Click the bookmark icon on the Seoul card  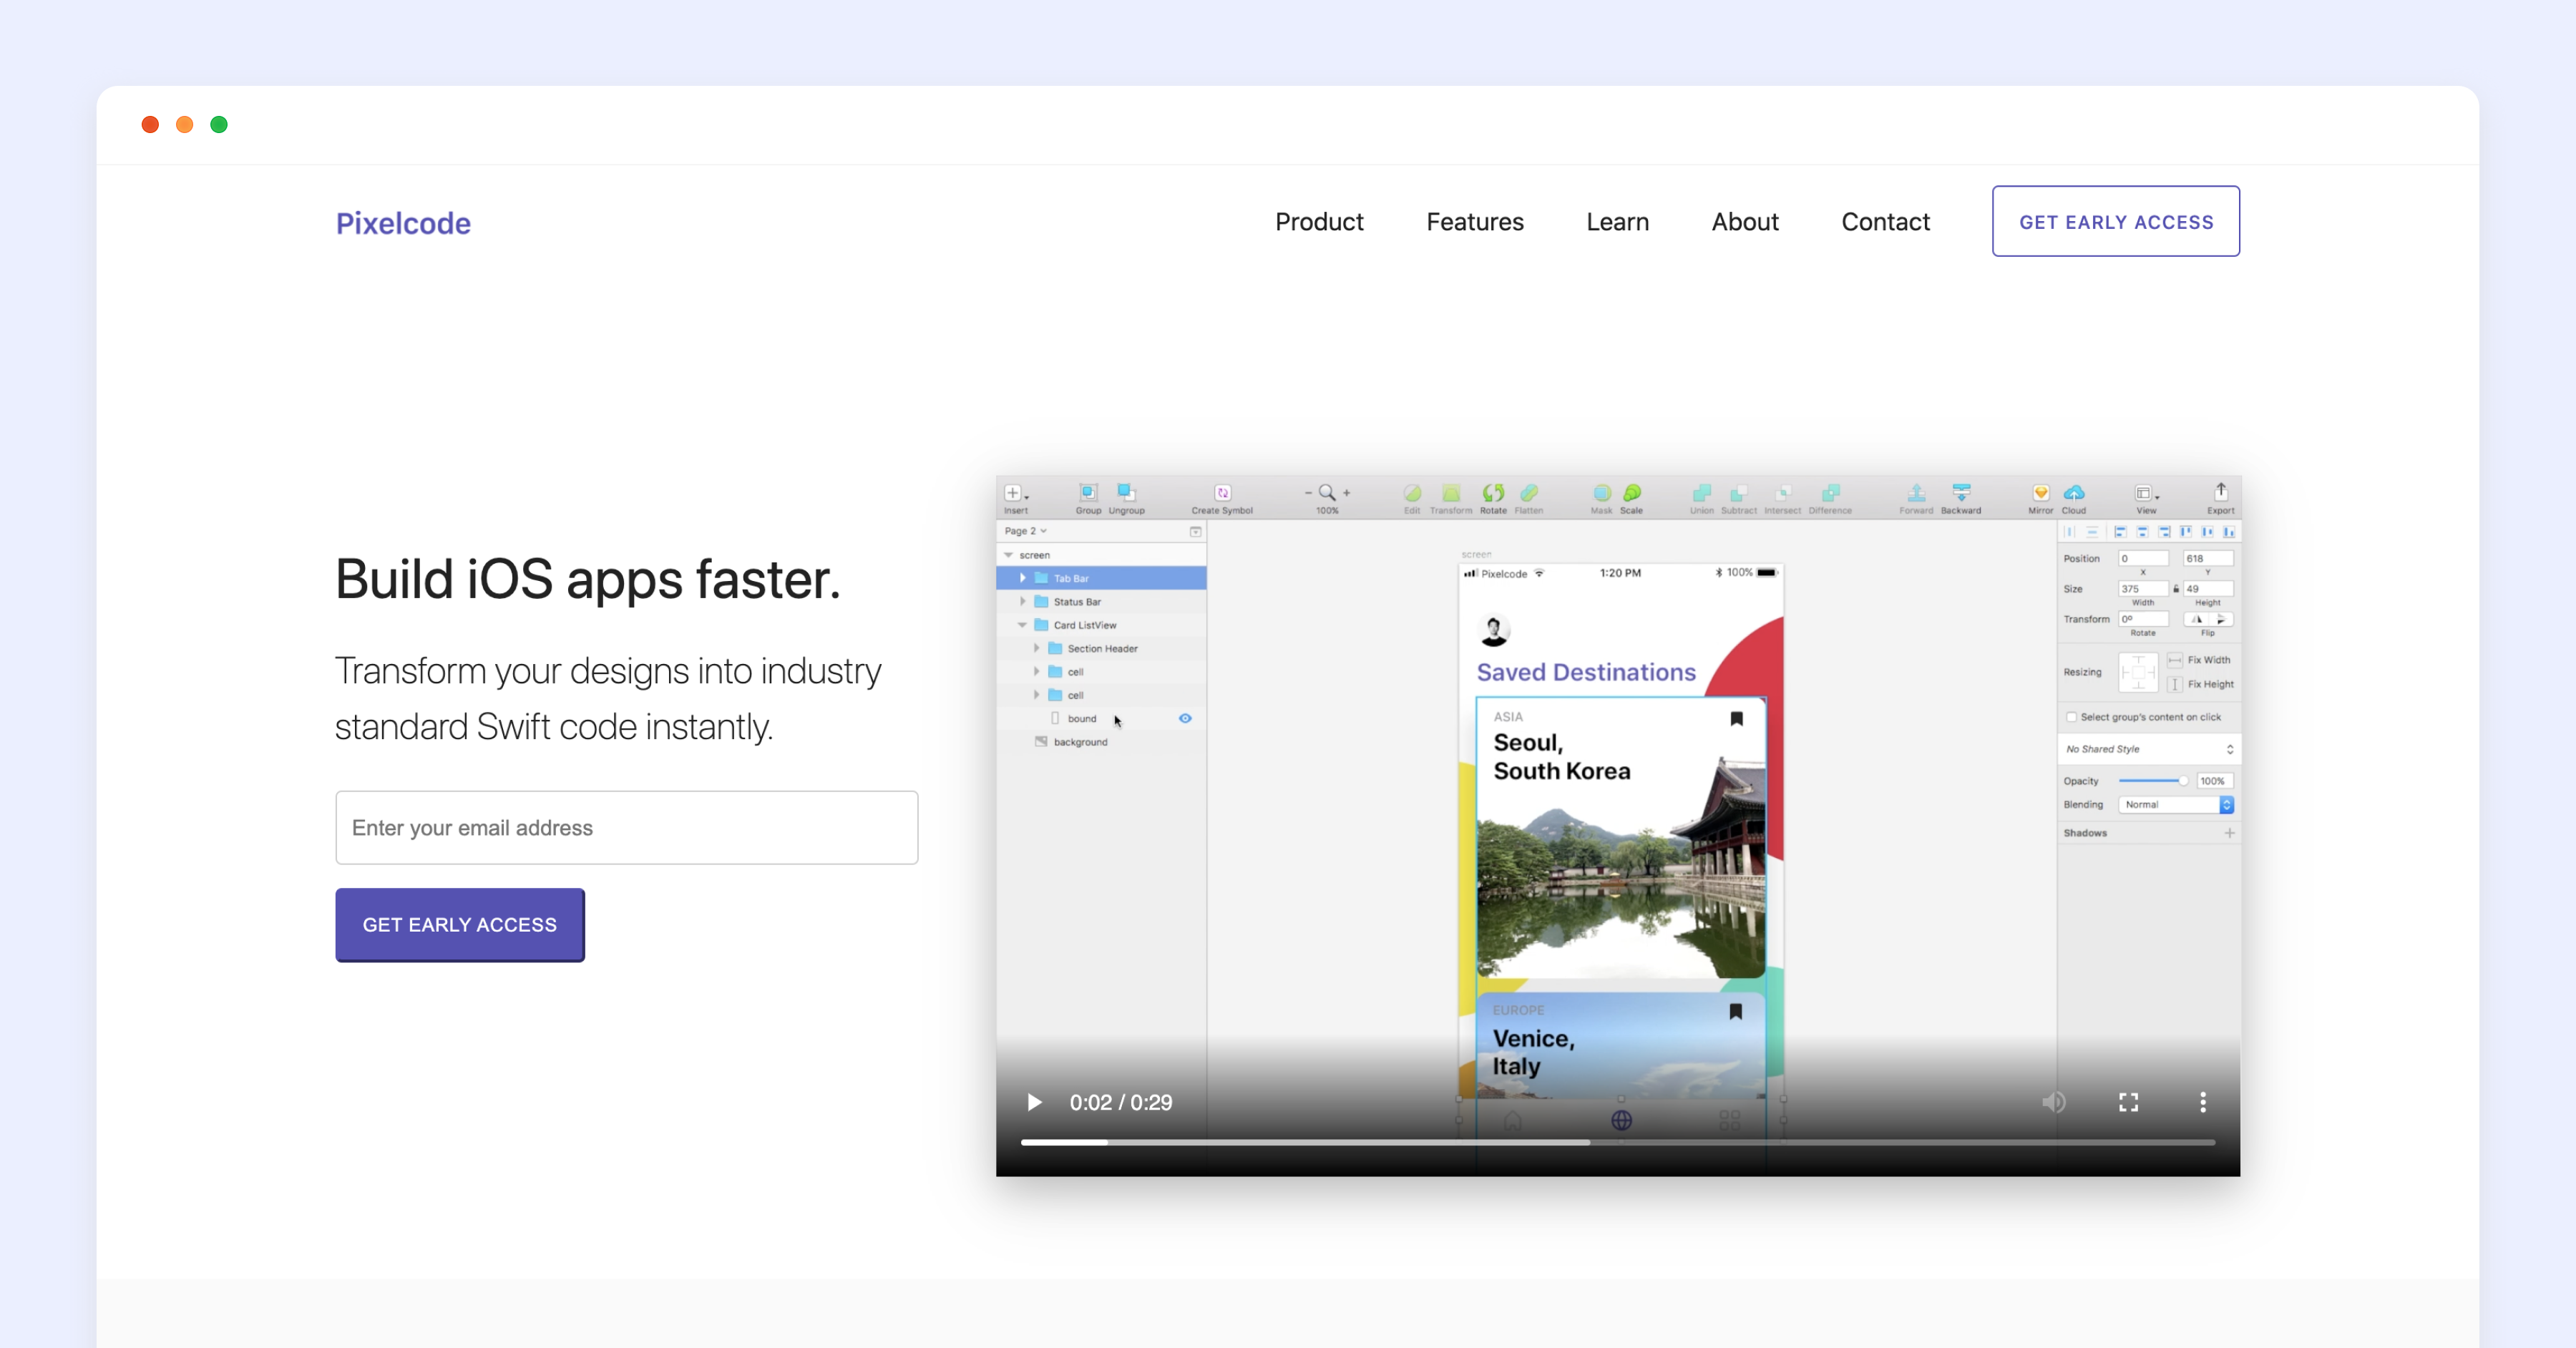tap(1737, 719)
